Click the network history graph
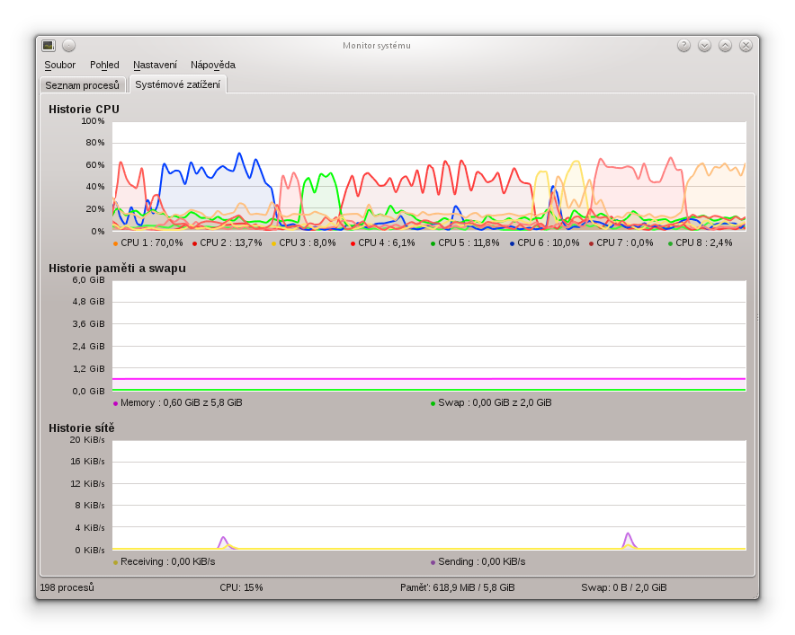Screen dimensions: 795x635 (x=429, y=495)
